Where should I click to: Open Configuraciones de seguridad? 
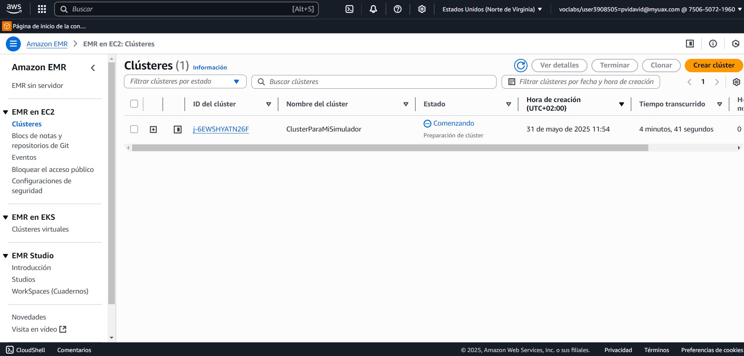point(42,186)
